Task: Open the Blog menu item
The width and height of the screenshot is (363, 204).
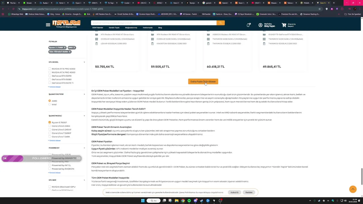Action: pyautogui.click(x=160, y=28)
